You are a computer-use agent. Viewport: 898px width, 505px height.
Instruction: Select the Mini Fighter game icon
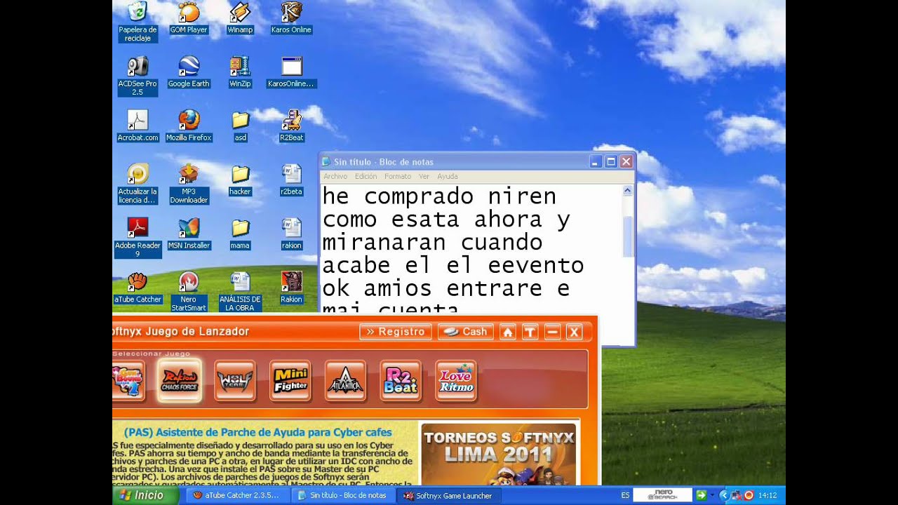290,380
